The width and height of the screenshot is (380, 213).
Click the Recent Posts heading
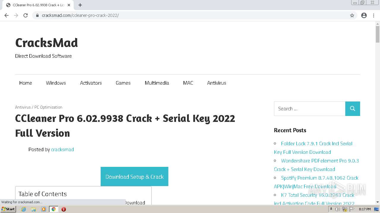click(x=290, y=130)
